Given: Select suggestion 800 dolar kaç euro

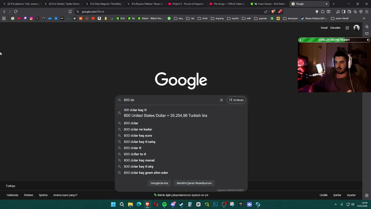Looking at the screenshot, I should click(181, 136).
